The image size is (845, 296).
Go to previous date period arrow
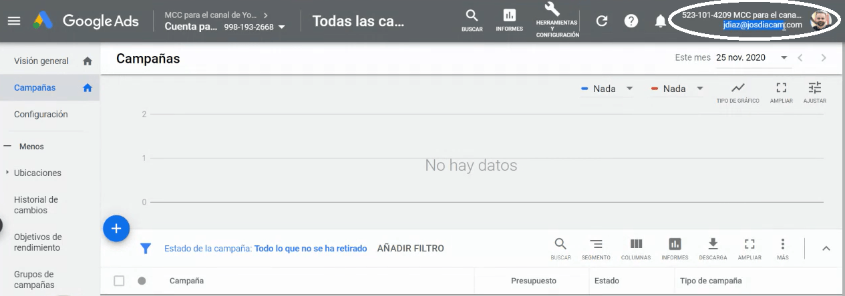[800, 58]
